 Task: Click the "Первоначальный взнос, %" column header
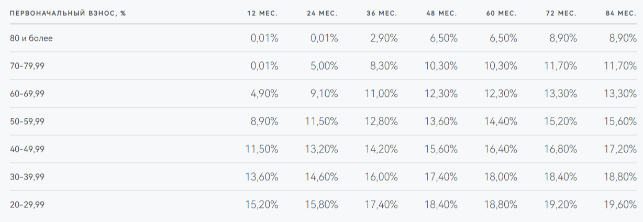68,13
